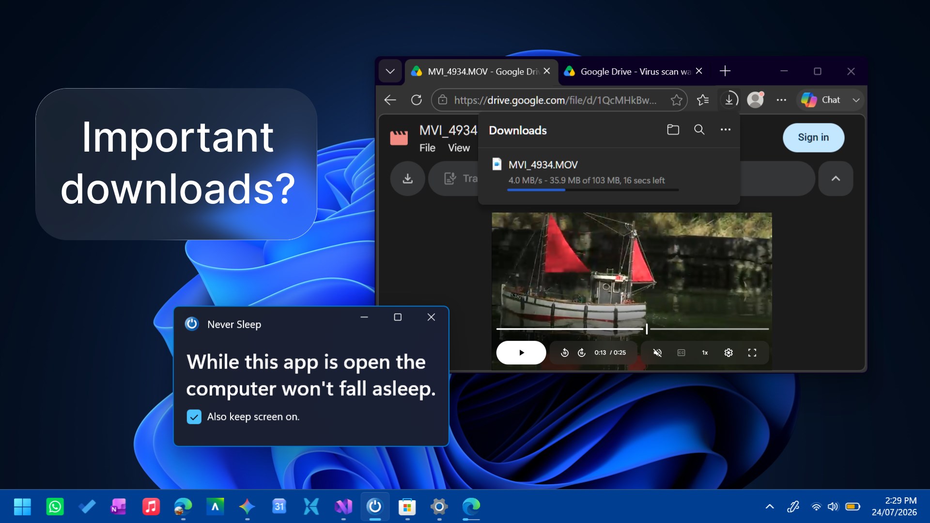Close the Virus scan warning tab
The width and height of the screenshot is (930, 523).
[x=699, y=71]
